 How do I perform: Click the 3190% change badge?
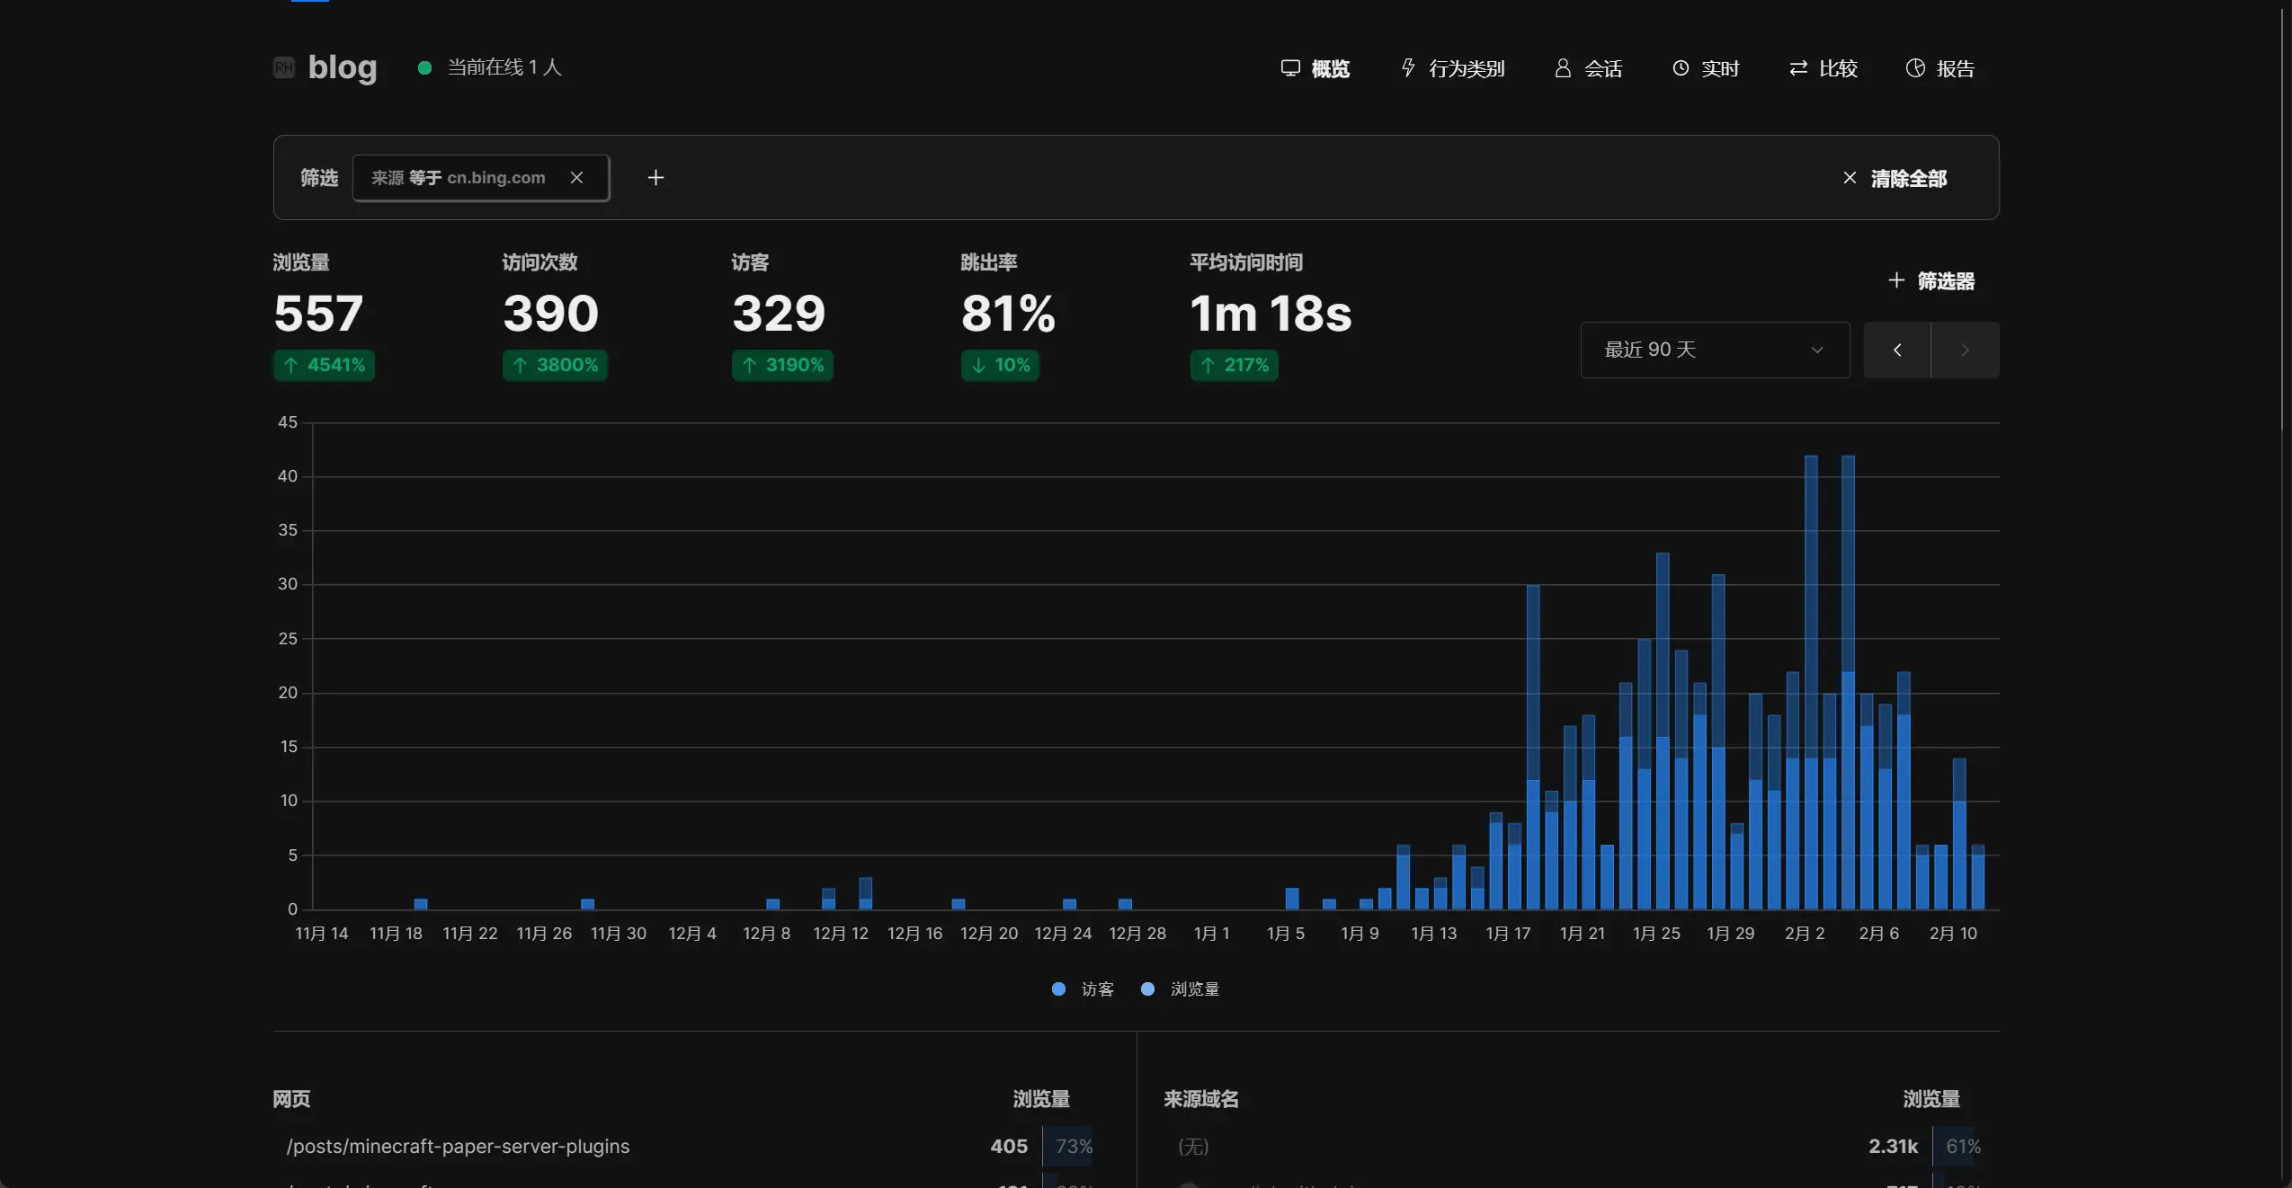coord(782,365)
